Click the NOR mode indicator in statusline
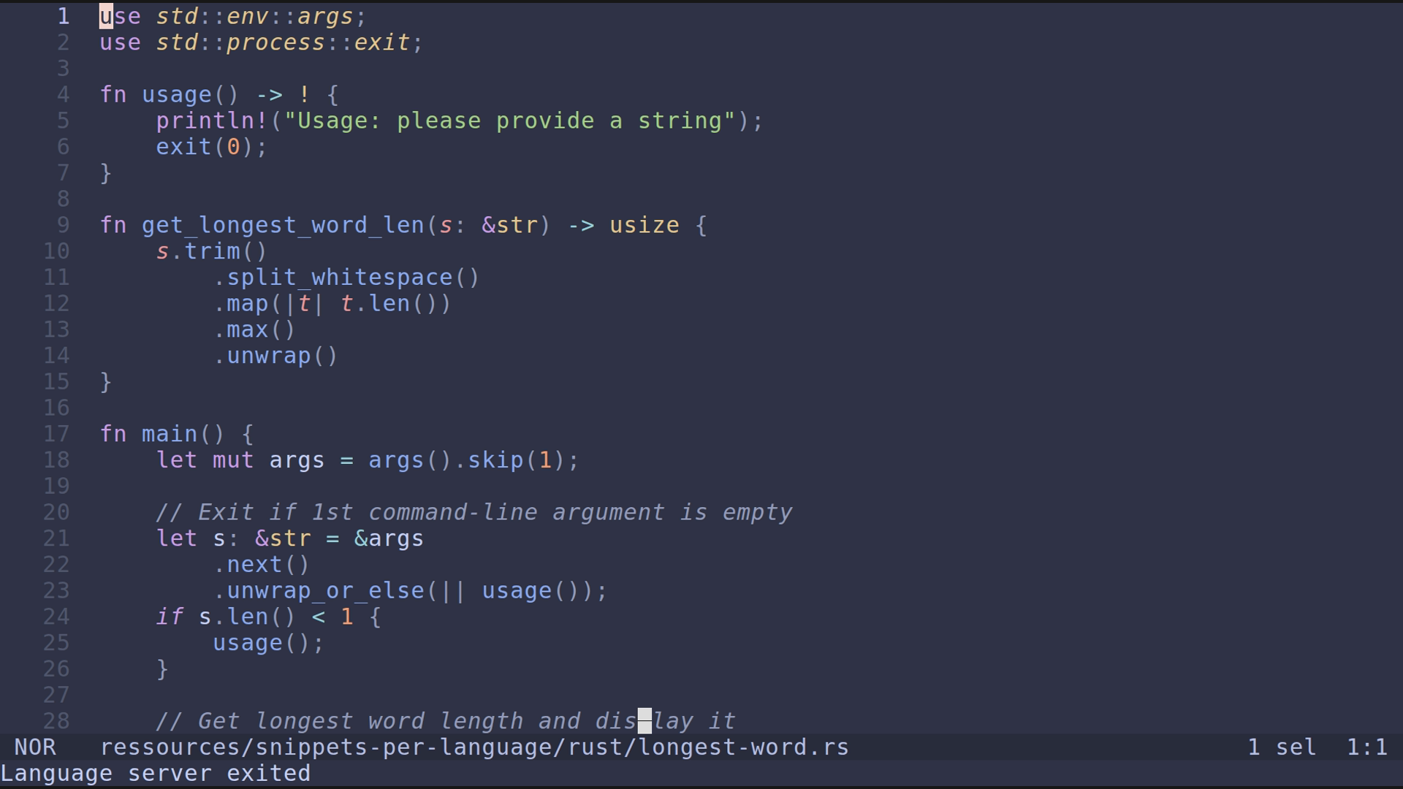The image size is (1403, 789). (x=35, y=747)
